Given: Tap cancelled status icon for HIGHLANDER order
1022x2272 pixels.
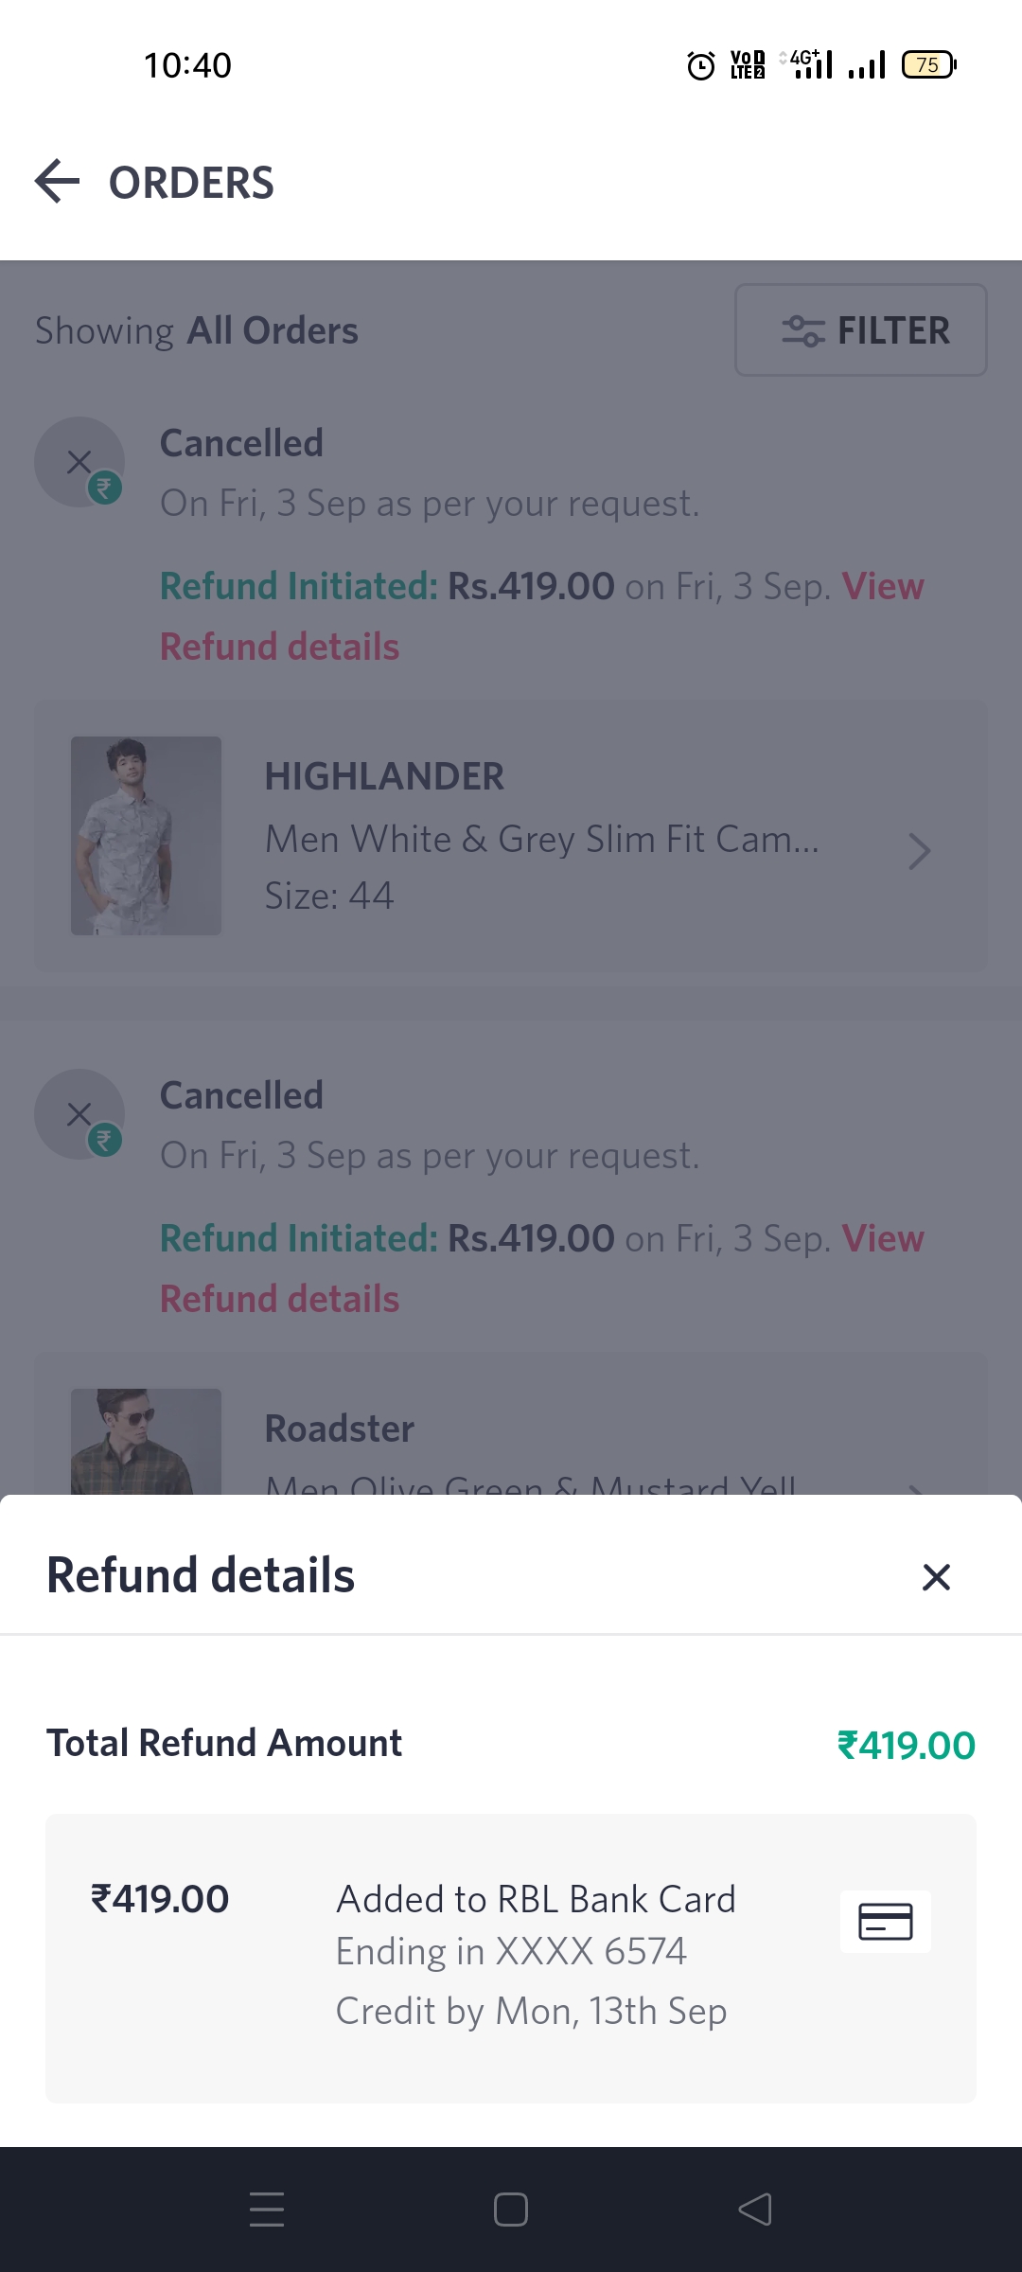Looking at the screenshot, I should (79, 463).
